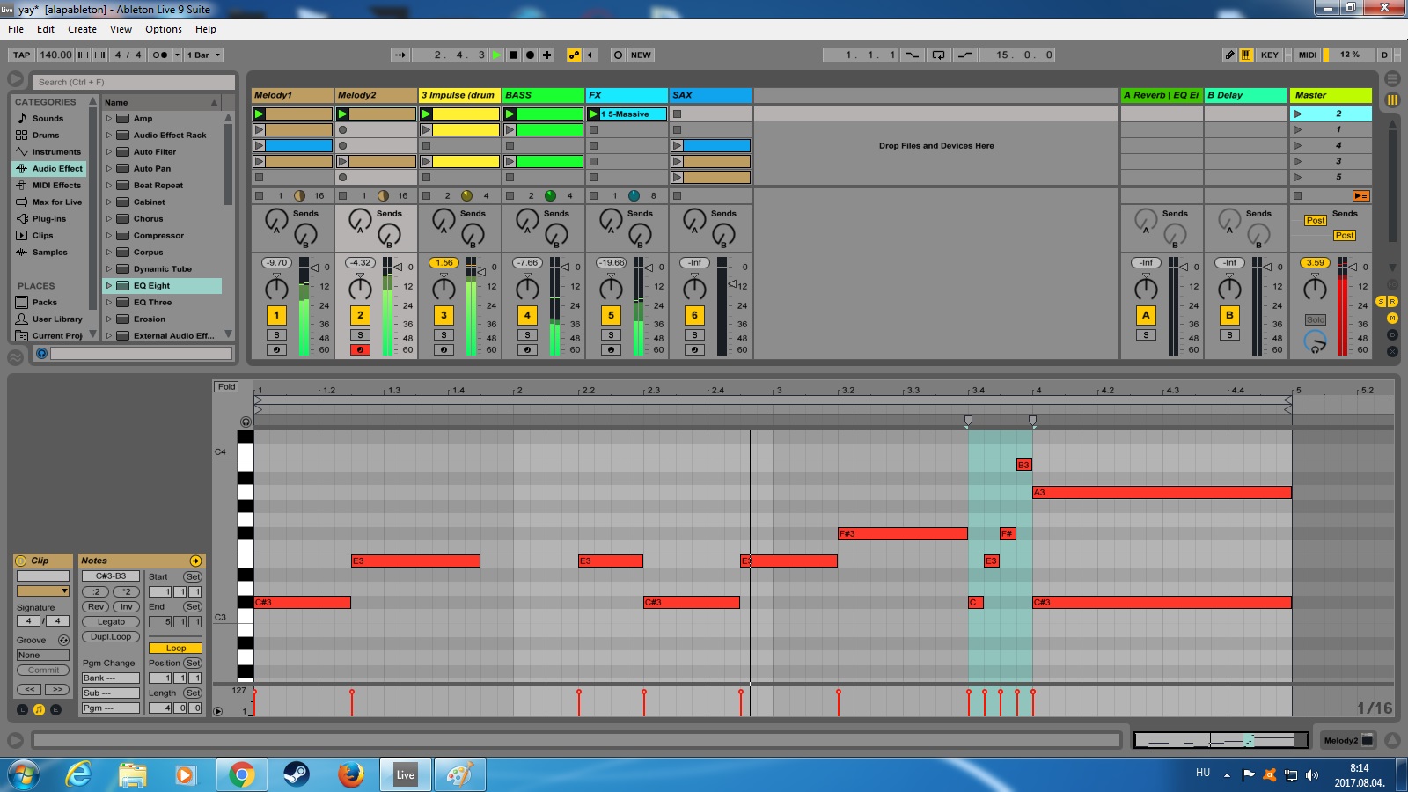Toggle FX track activator button 5

click(x=611, y=315)
